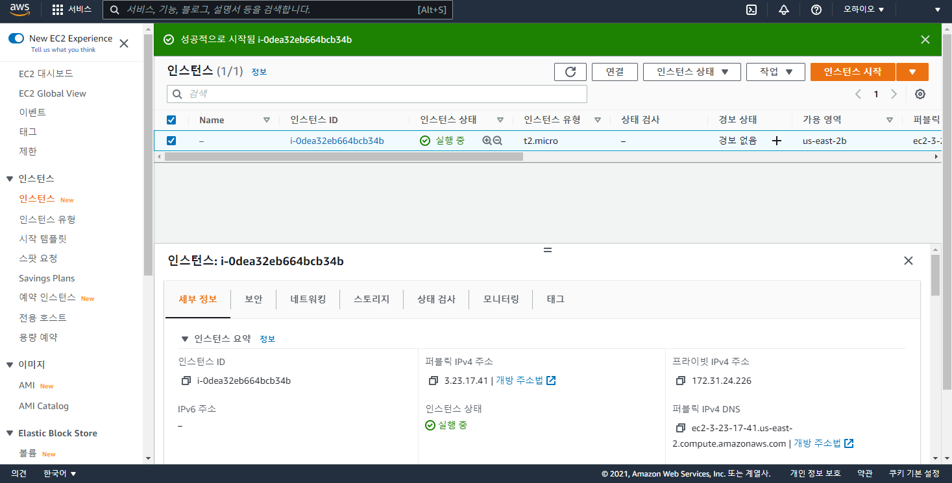Switch to the 모니터링 tab
952x483 pixels.
(501, 300)
